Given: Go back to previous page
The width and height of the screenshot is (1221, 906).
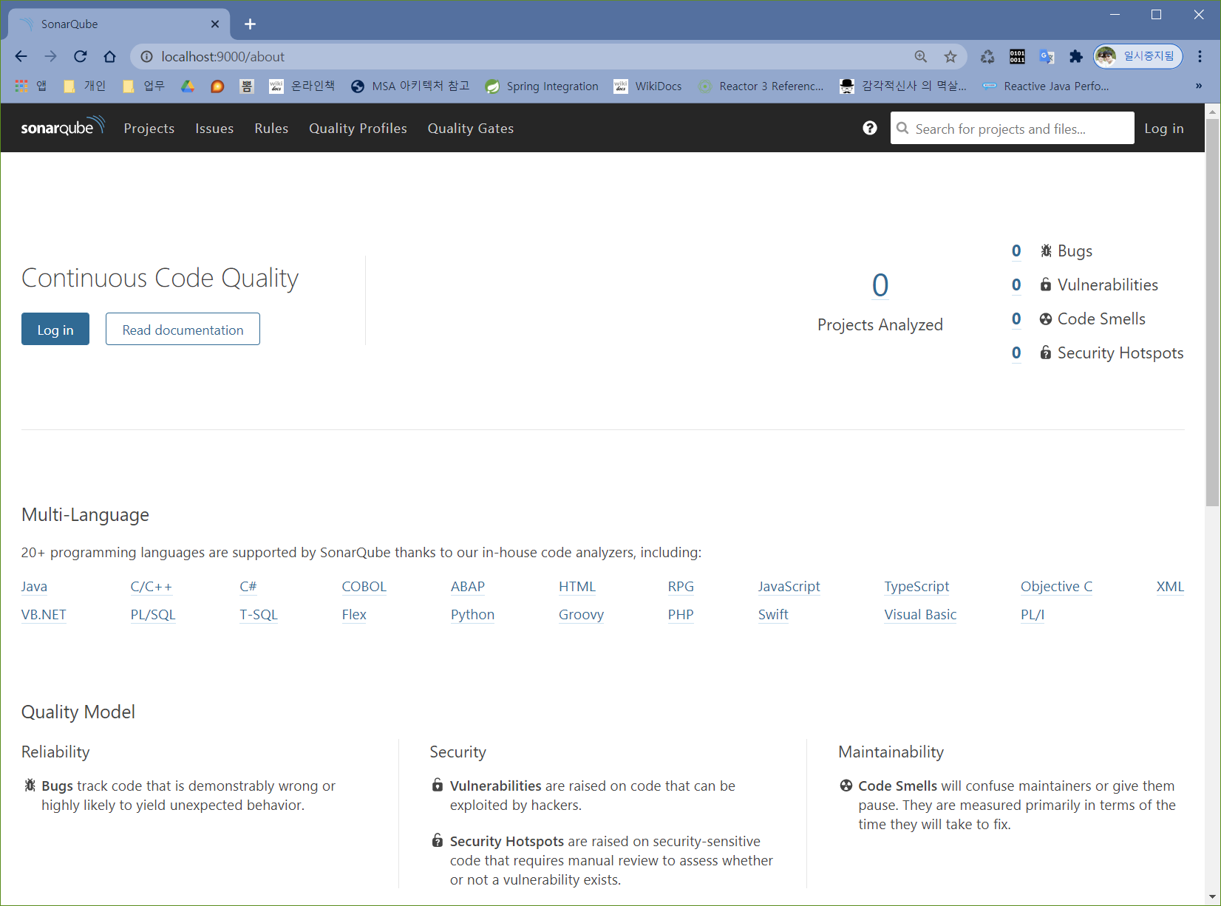Looking at the screenshot, I should tap(21, 56).
